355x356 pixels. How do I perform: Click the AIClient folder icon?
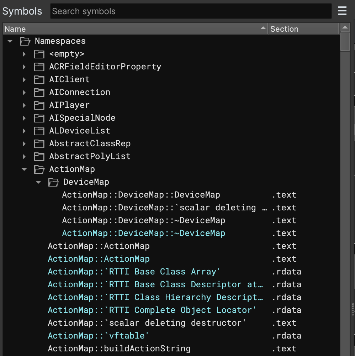tap(39, 80)
